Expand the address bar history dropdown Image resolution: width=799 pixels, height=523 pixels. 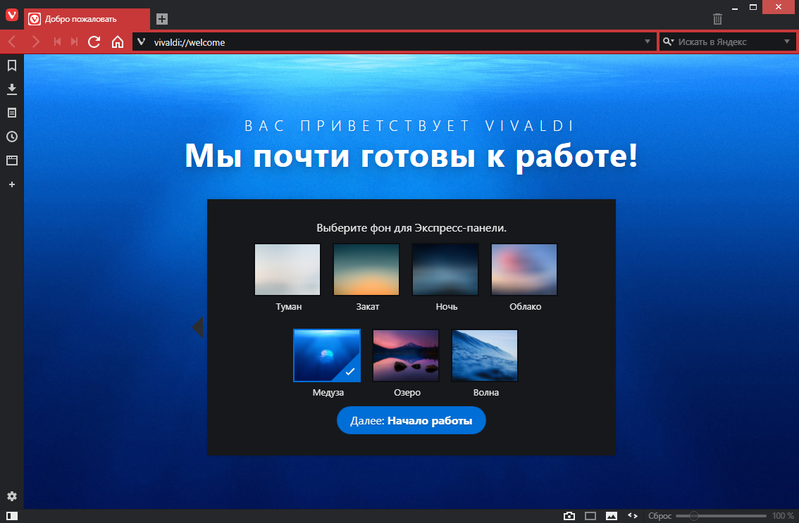point(647,42)
